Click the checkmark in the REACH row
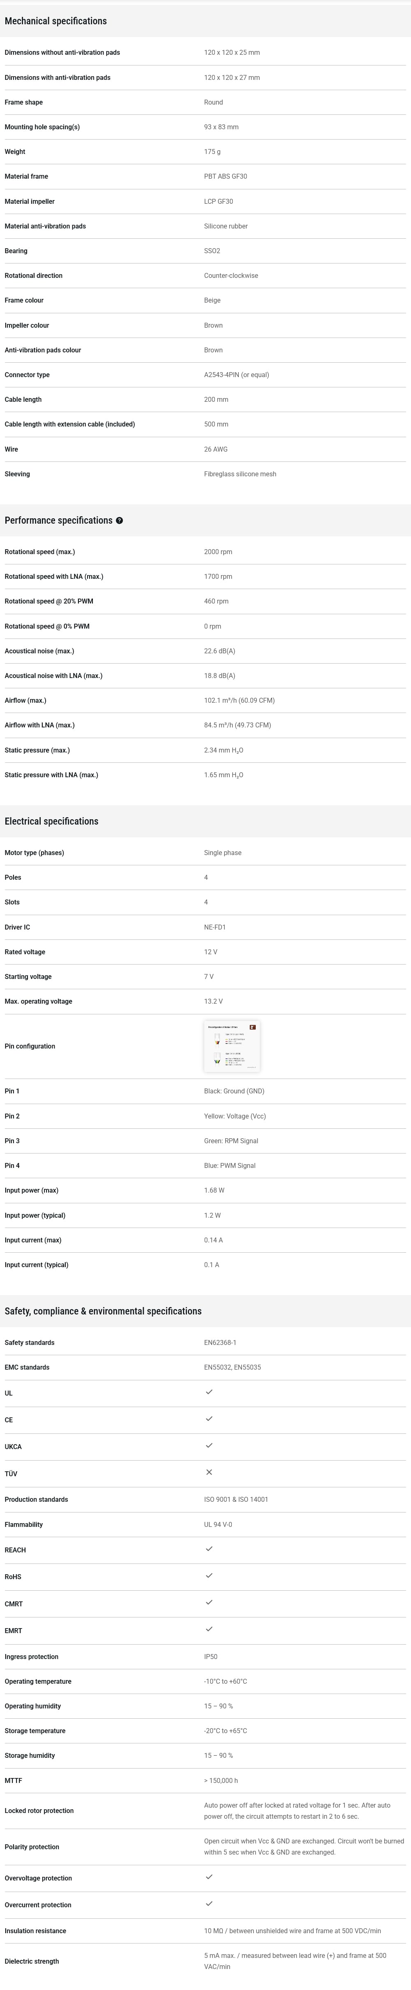 click(x=209, y=1549)
